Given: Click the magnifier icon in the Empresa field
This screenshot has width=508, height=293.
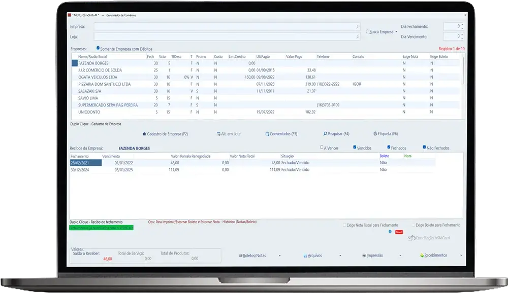Looking at the screenshot, I should point(358,26).
